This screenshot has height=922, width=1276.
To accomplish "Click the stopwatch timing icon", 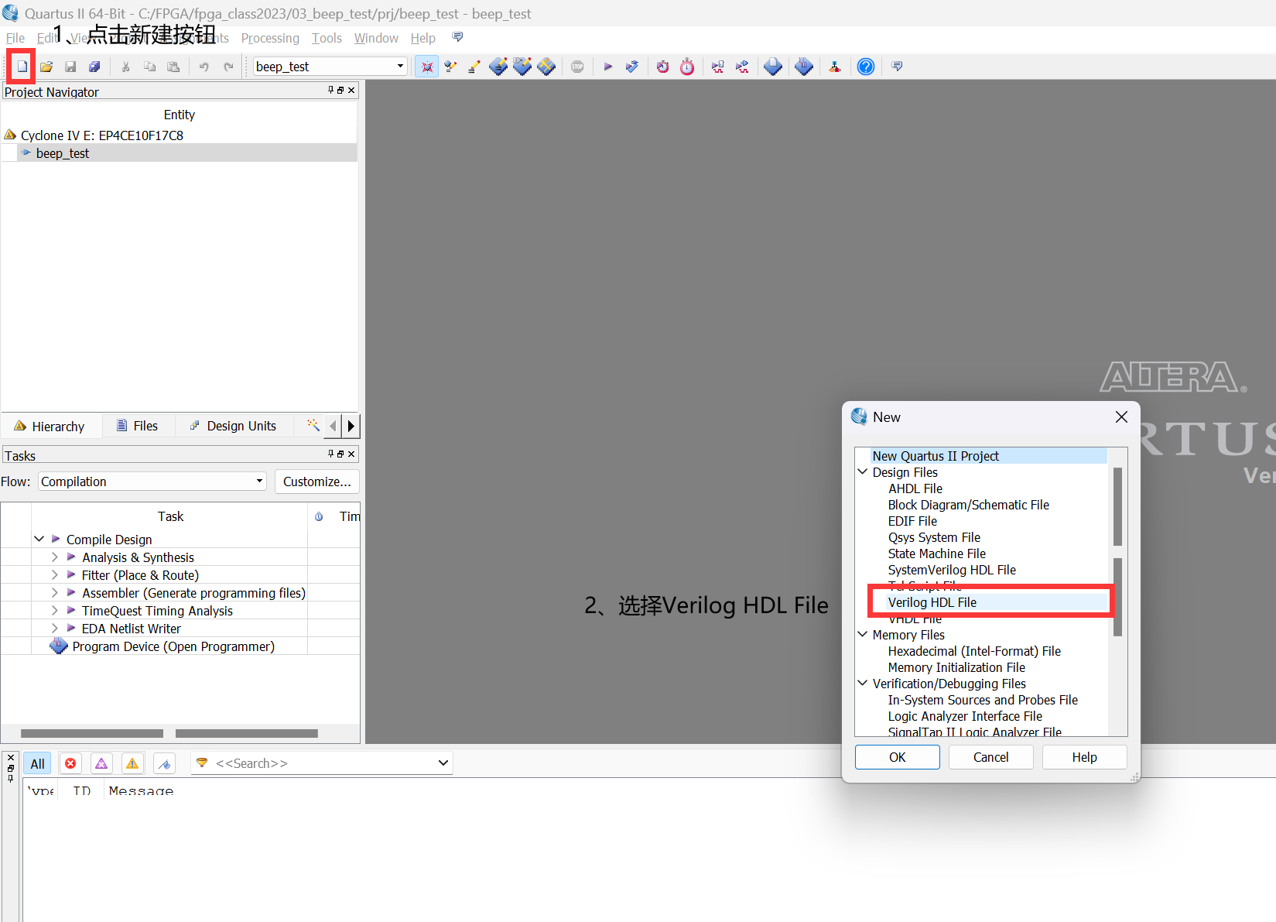I will (x=687, y=67).
